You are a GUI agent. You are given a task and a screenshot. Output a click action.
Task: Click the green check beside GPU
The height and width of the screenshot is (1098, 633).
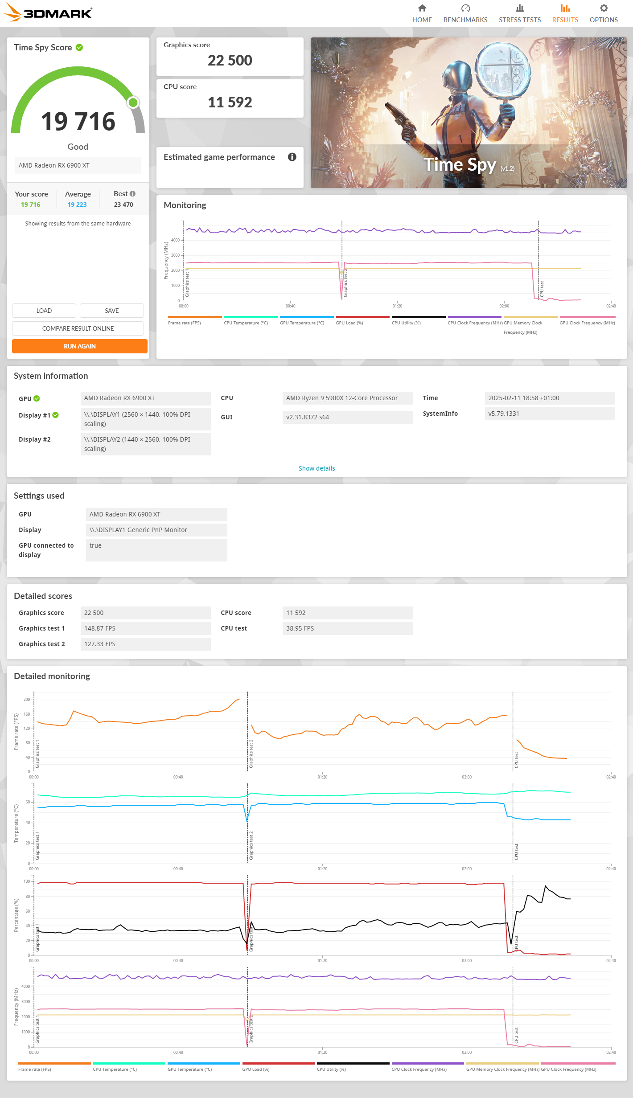(x=37, y=398)
